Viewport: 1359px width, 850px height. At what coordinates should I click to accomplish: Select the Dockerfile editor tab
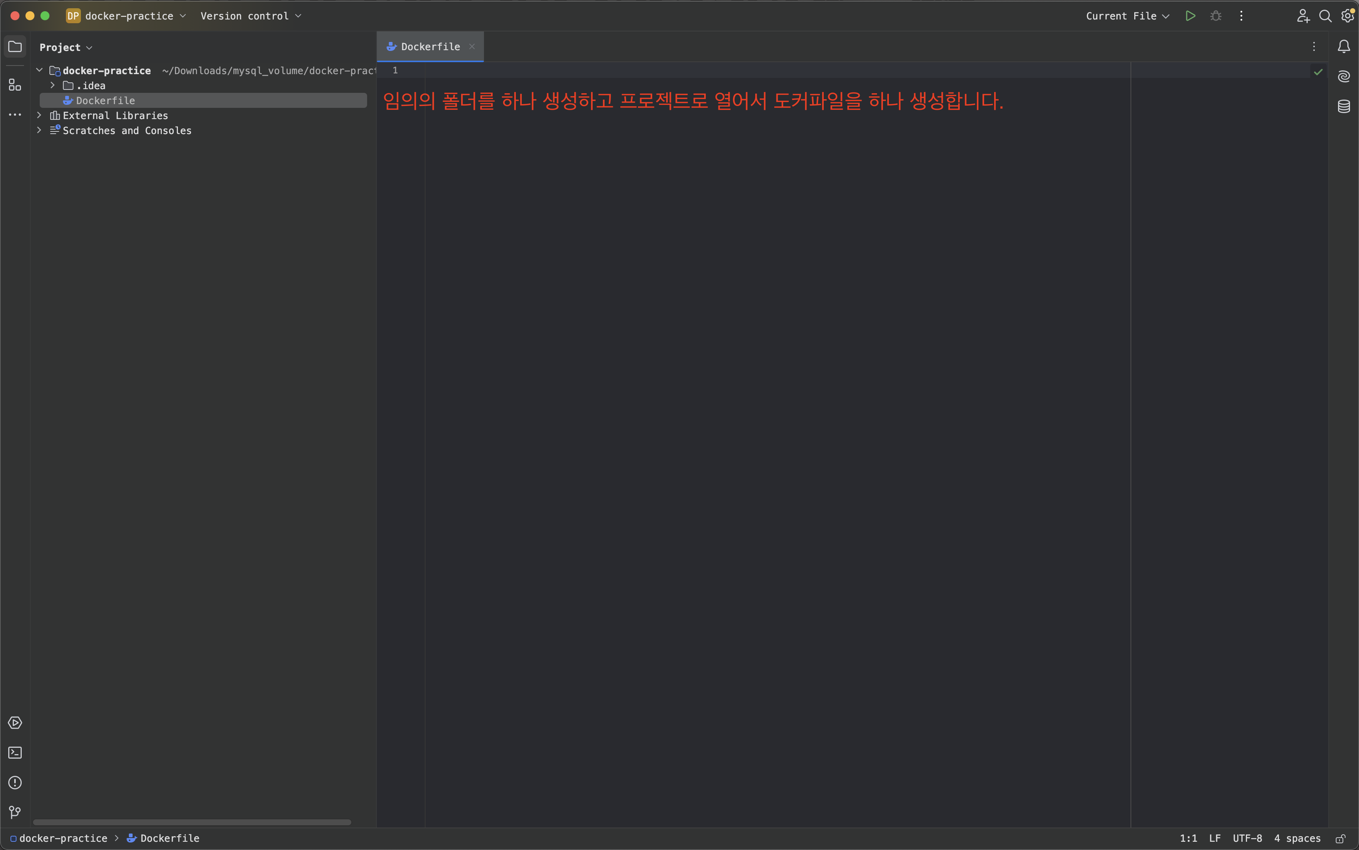pyautogui.click(x=430, y=47)
